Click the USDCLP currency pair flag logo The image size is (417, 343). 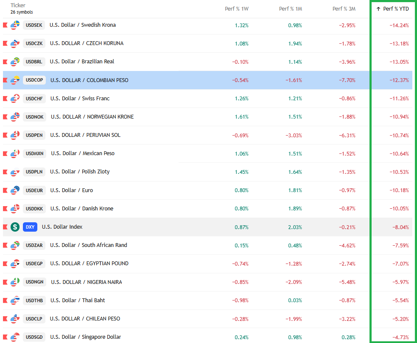(x=15, y=319)
